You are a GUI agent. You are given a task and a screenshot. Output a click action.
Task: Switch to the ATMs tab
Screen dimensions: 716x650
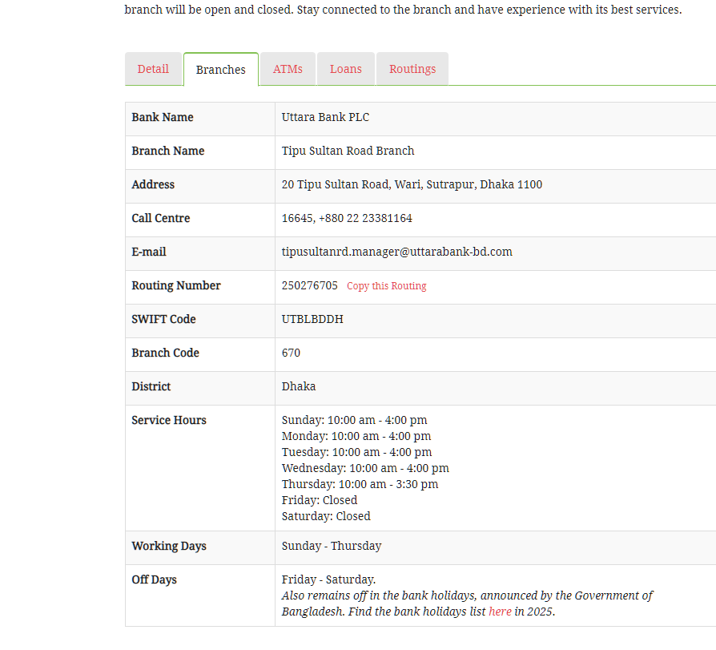coord(288,69)
